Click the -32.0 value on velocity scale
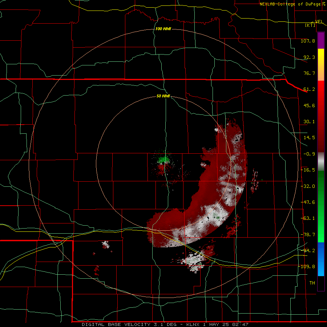The height and width of the screenshot is (327, 327). pyautogui.click(x=308, y=186)
